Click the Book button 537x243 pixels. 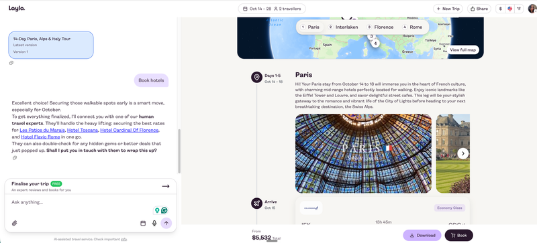point(458,235)
